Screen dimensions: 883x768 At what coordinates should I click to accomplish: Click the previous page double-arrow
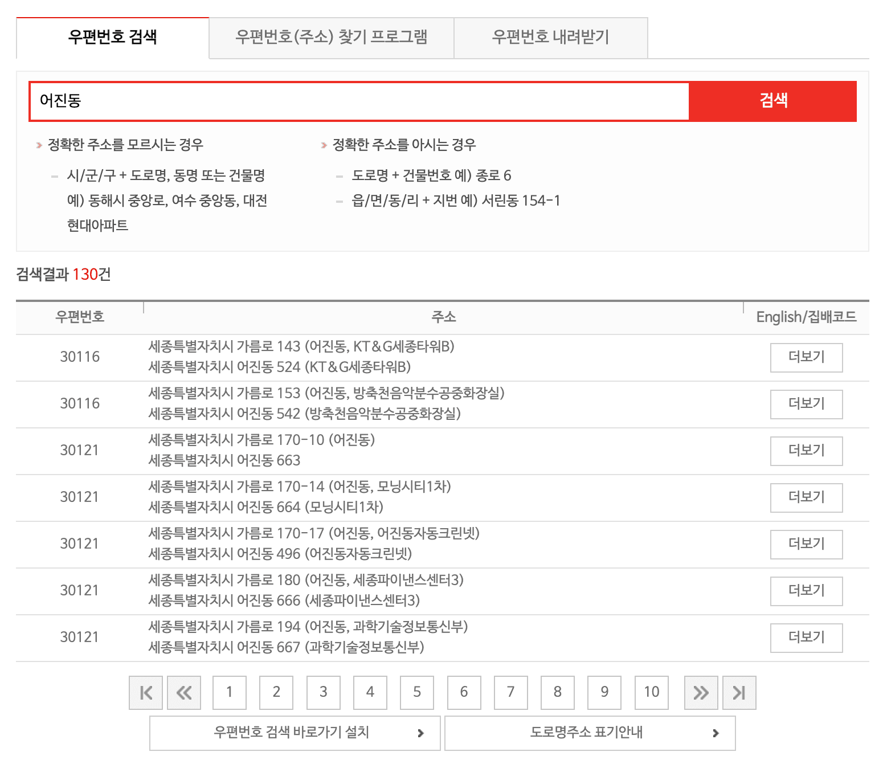[184, 693]
